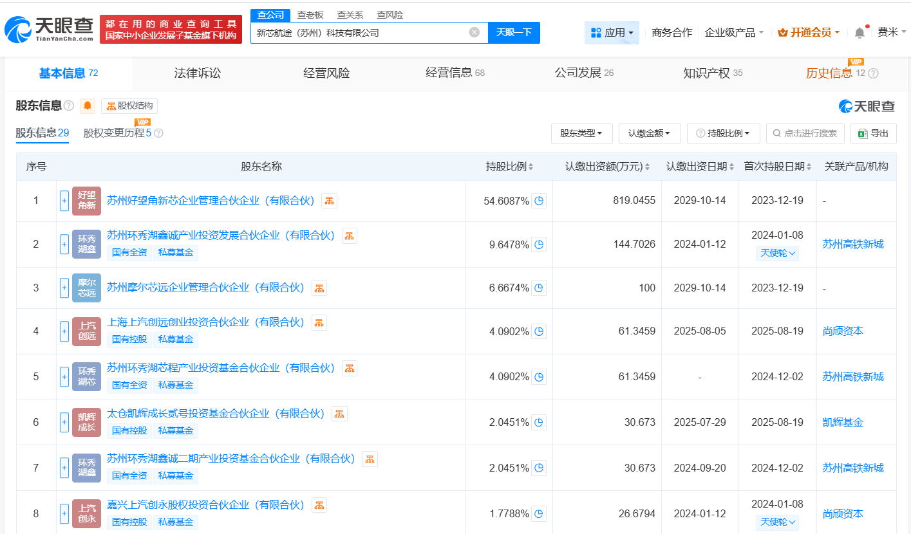Open the 认缴金额 dropdown

(x=650, y=133)
